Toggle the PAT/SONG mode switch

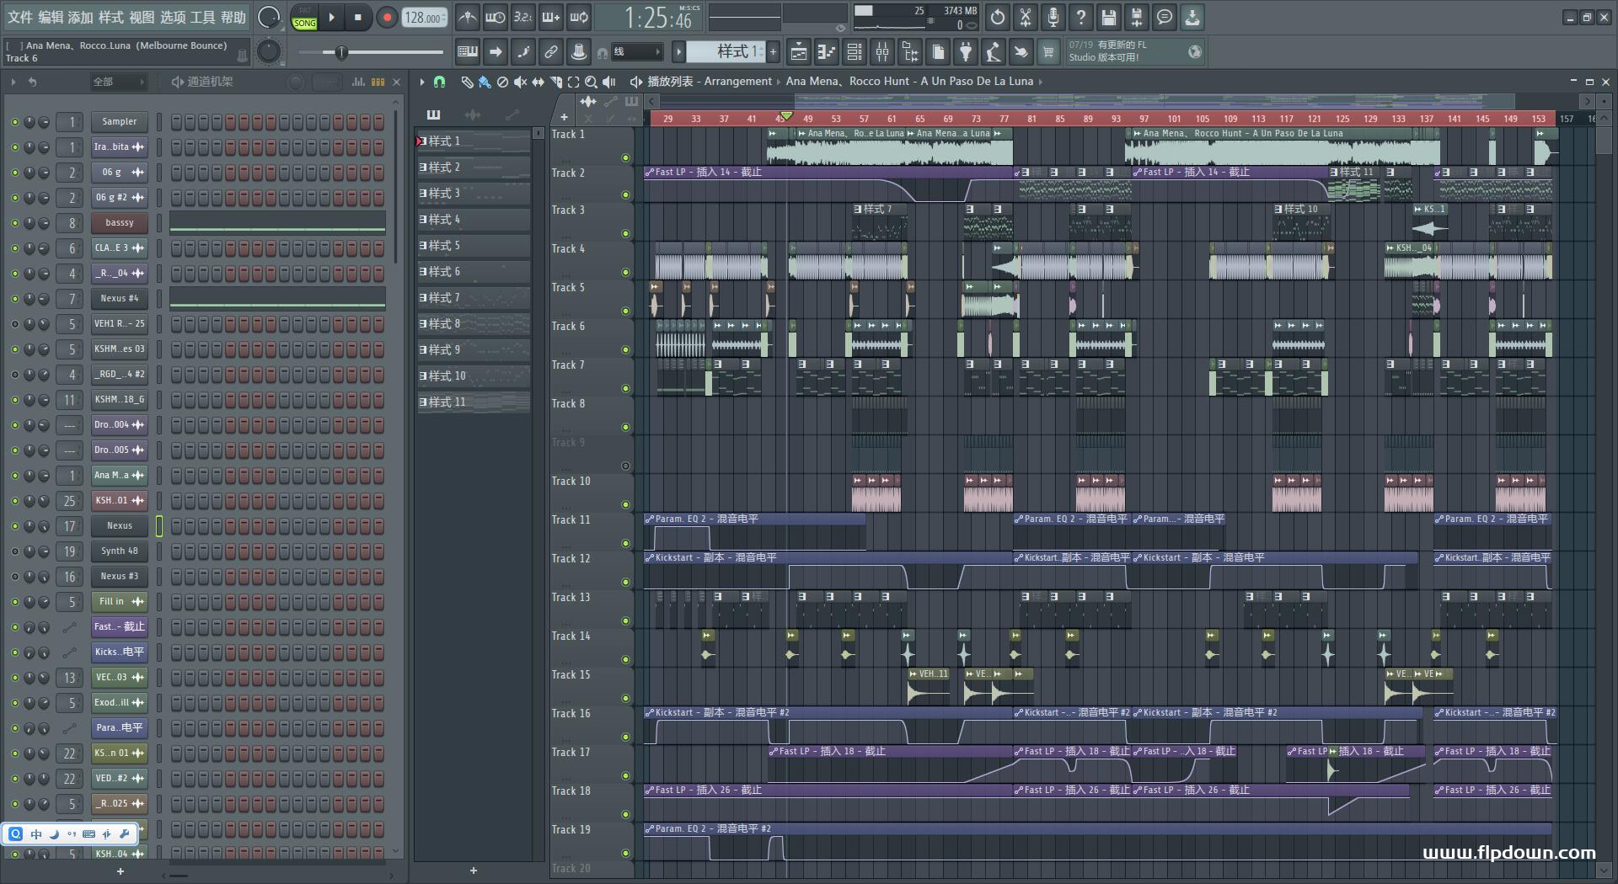[305, 18]
